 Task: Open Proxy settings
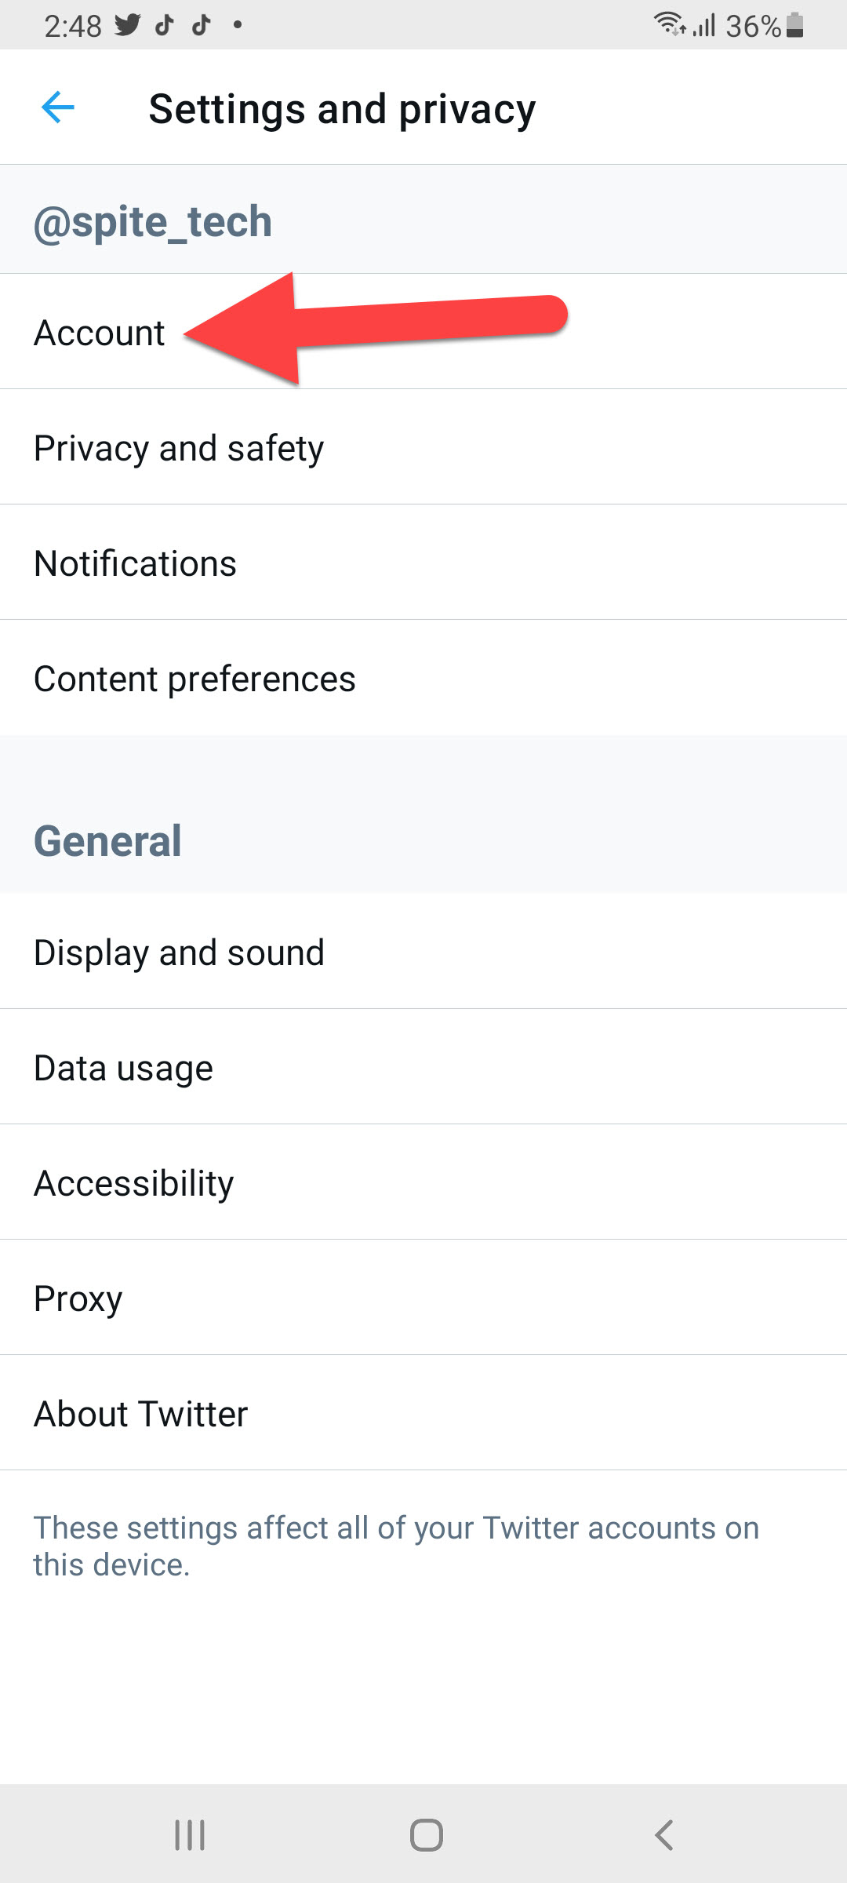[78, 1298]
